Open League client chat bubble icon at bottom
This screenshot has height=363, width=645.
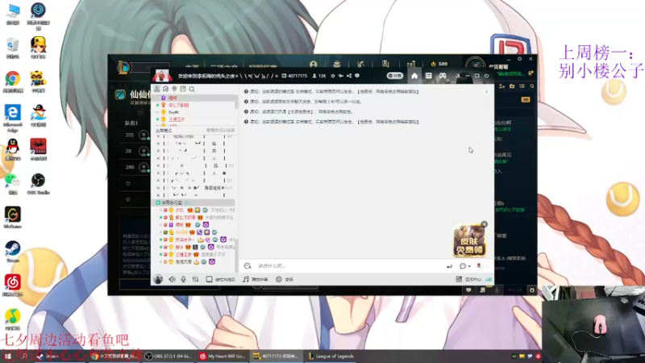[468, 290]
